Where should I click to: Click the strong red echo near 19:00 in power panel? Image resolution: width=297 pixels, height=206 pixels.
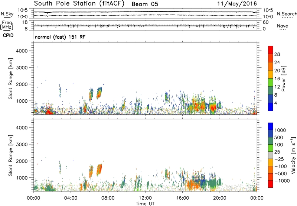(213, 108)
